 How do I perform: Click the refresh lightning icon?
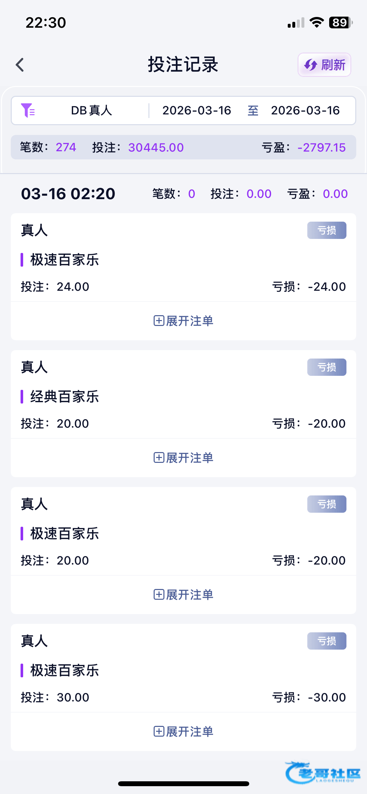[x=311, y=65]
